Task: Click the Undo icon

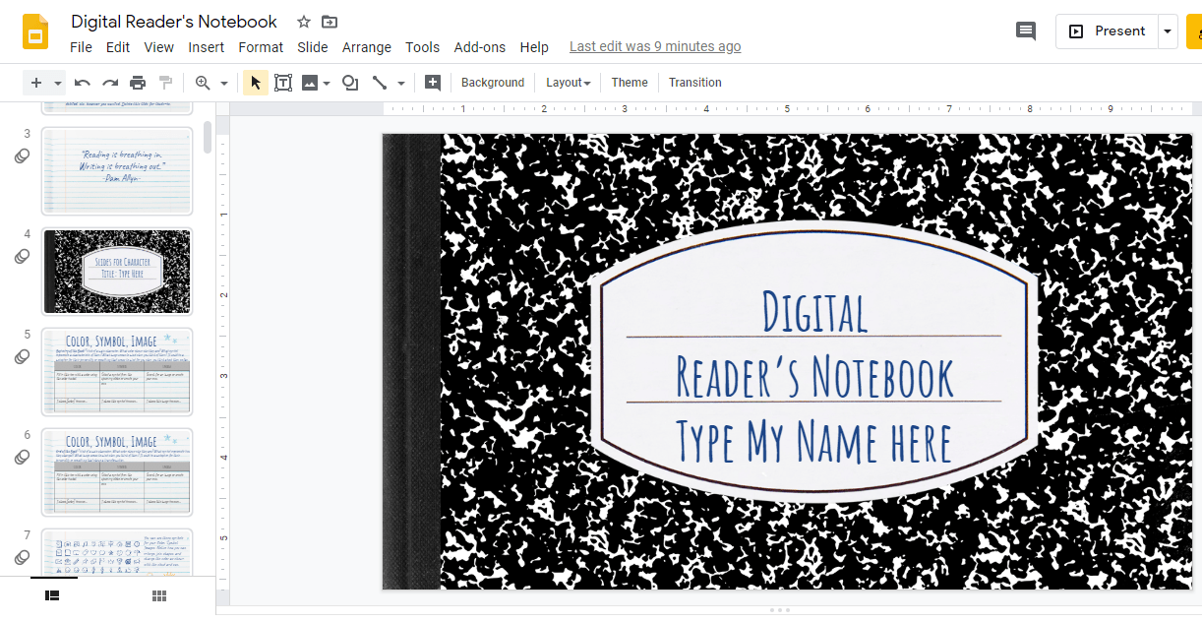Action: [82, 83]
